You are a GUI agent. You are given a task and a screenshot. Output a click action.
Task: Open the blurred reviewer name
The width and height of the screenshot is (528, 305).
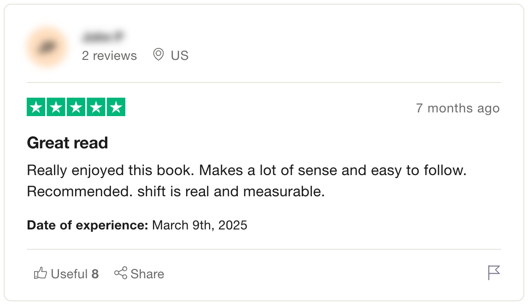click(x=104, y=36)
